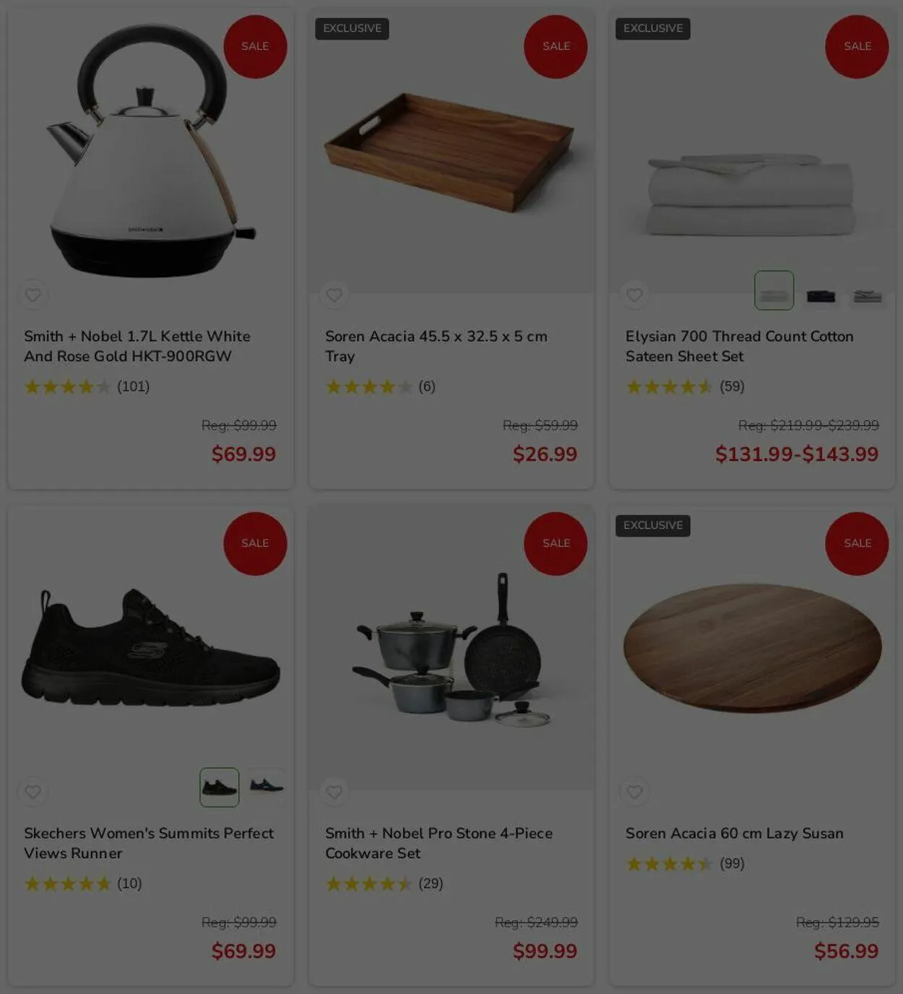The image size is (903, 994).
Task: Select white sheet set color swatch
Action: [774, 290]
